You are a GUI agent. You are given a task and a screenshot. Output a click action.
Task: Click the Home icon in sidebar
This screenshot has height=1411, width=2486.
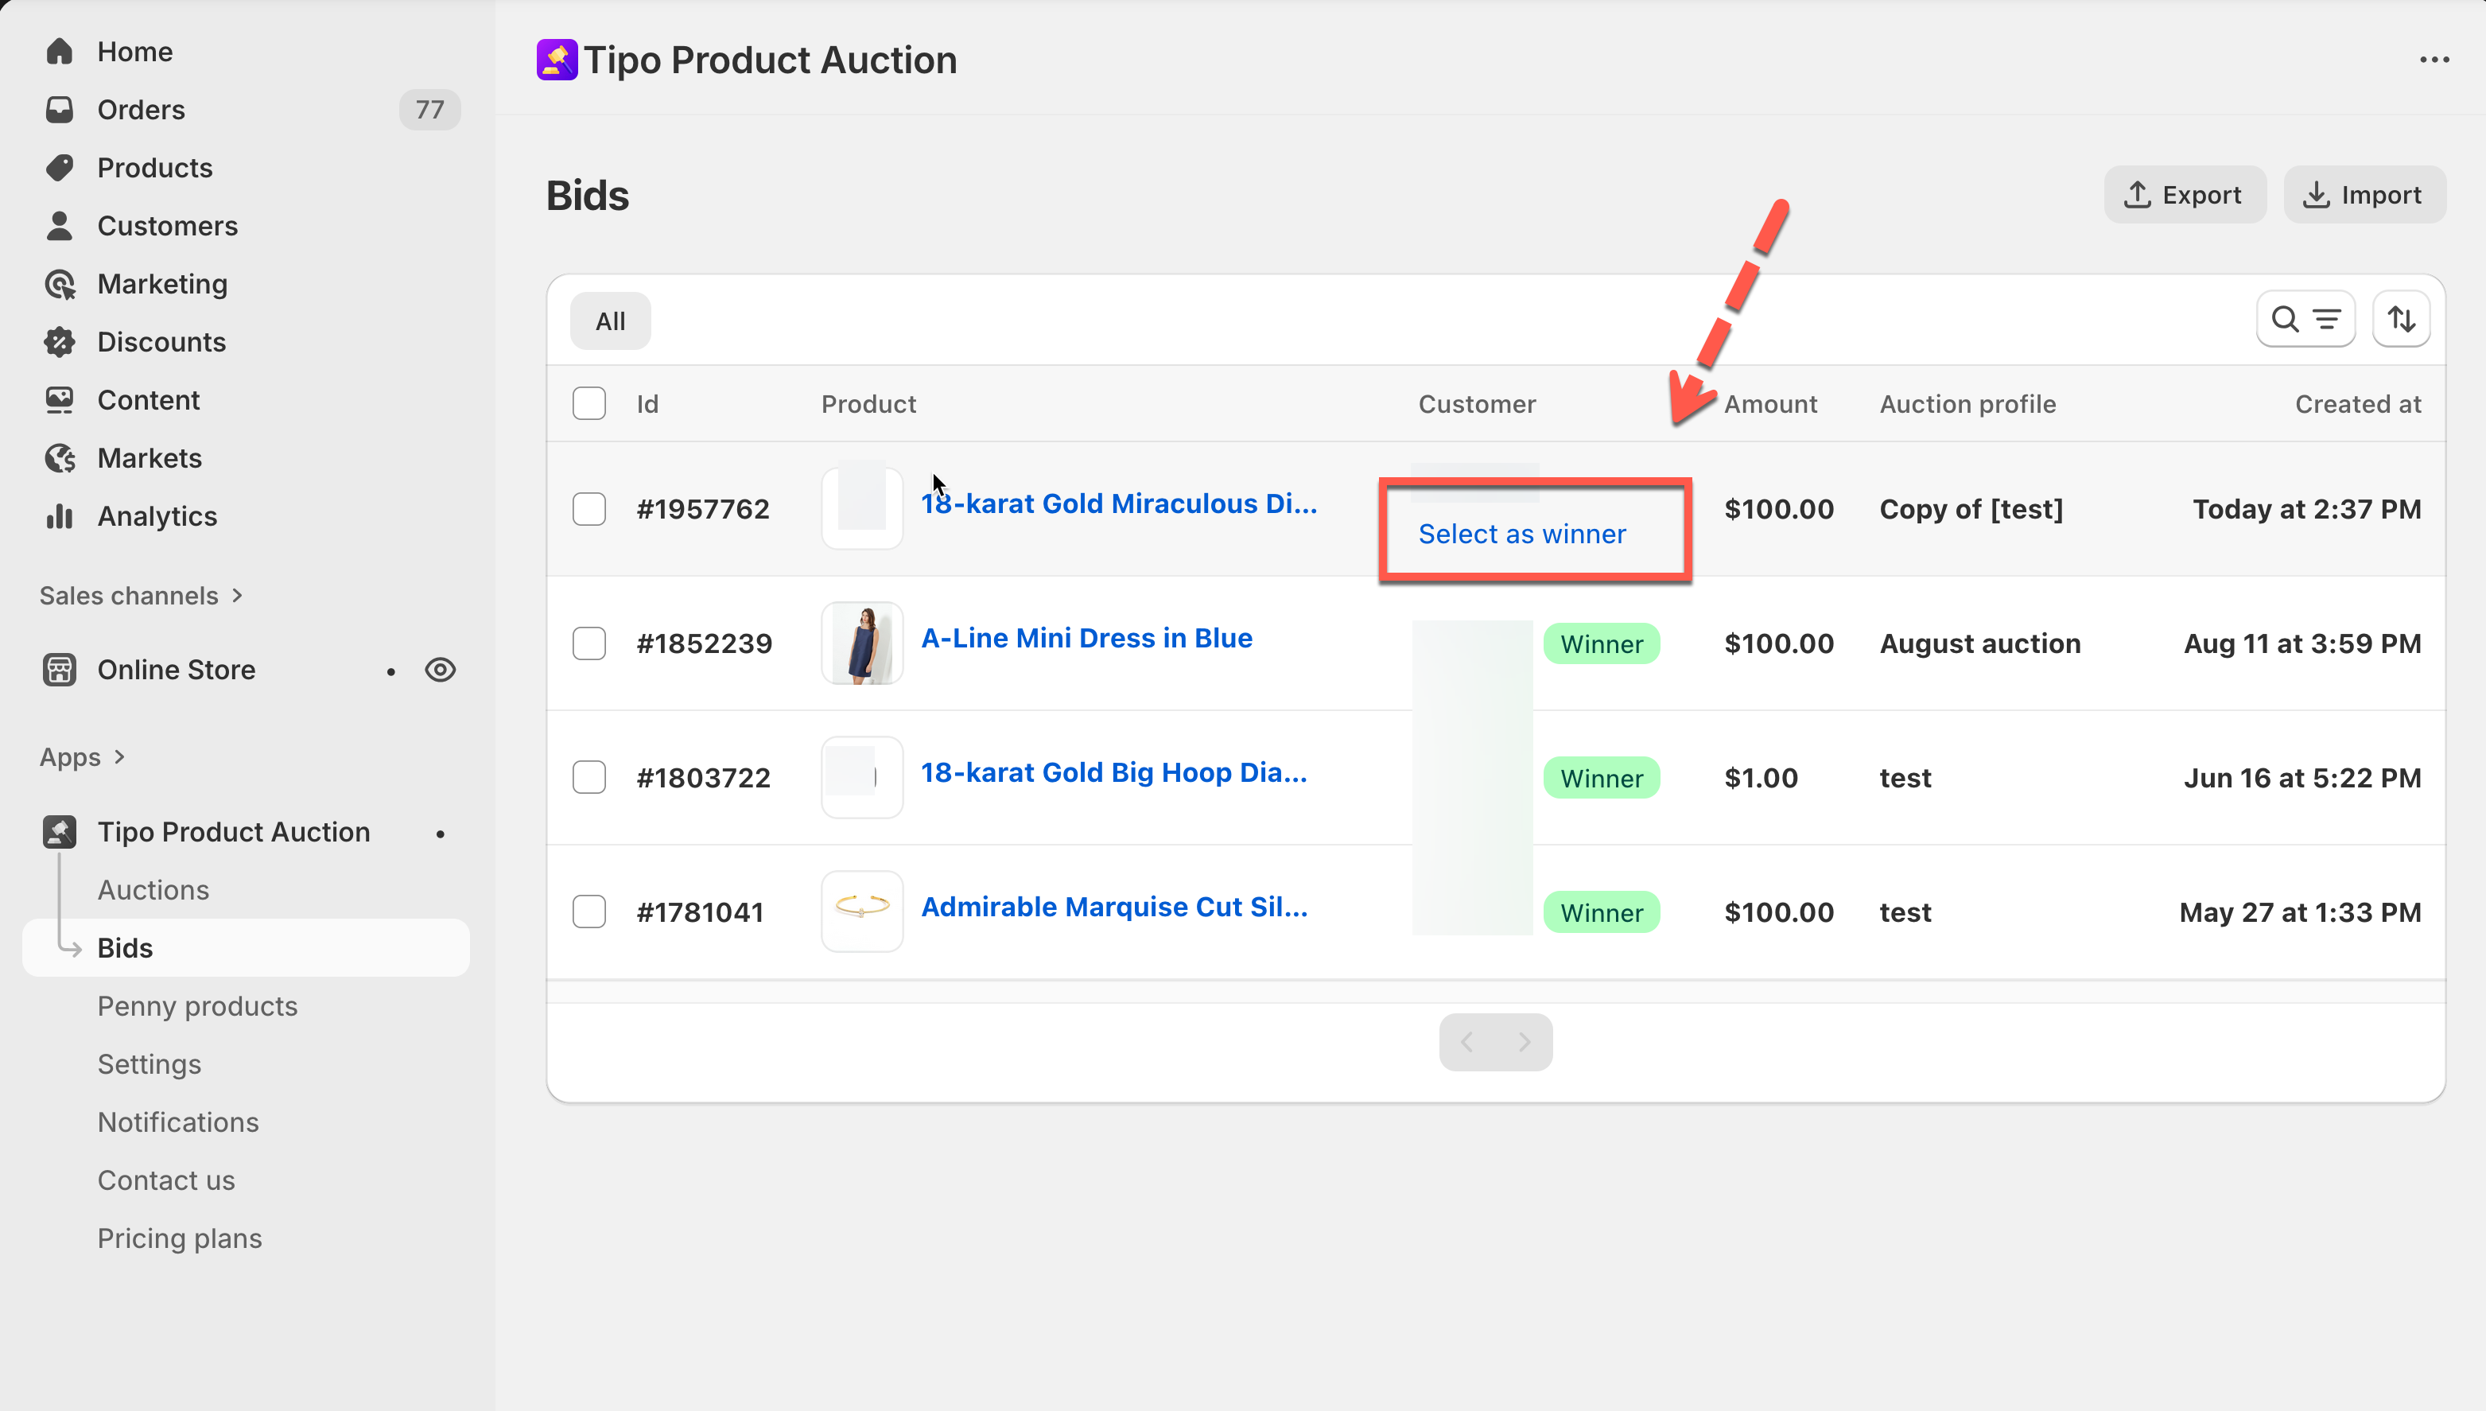pyautogui.click(x=59, y=52)
